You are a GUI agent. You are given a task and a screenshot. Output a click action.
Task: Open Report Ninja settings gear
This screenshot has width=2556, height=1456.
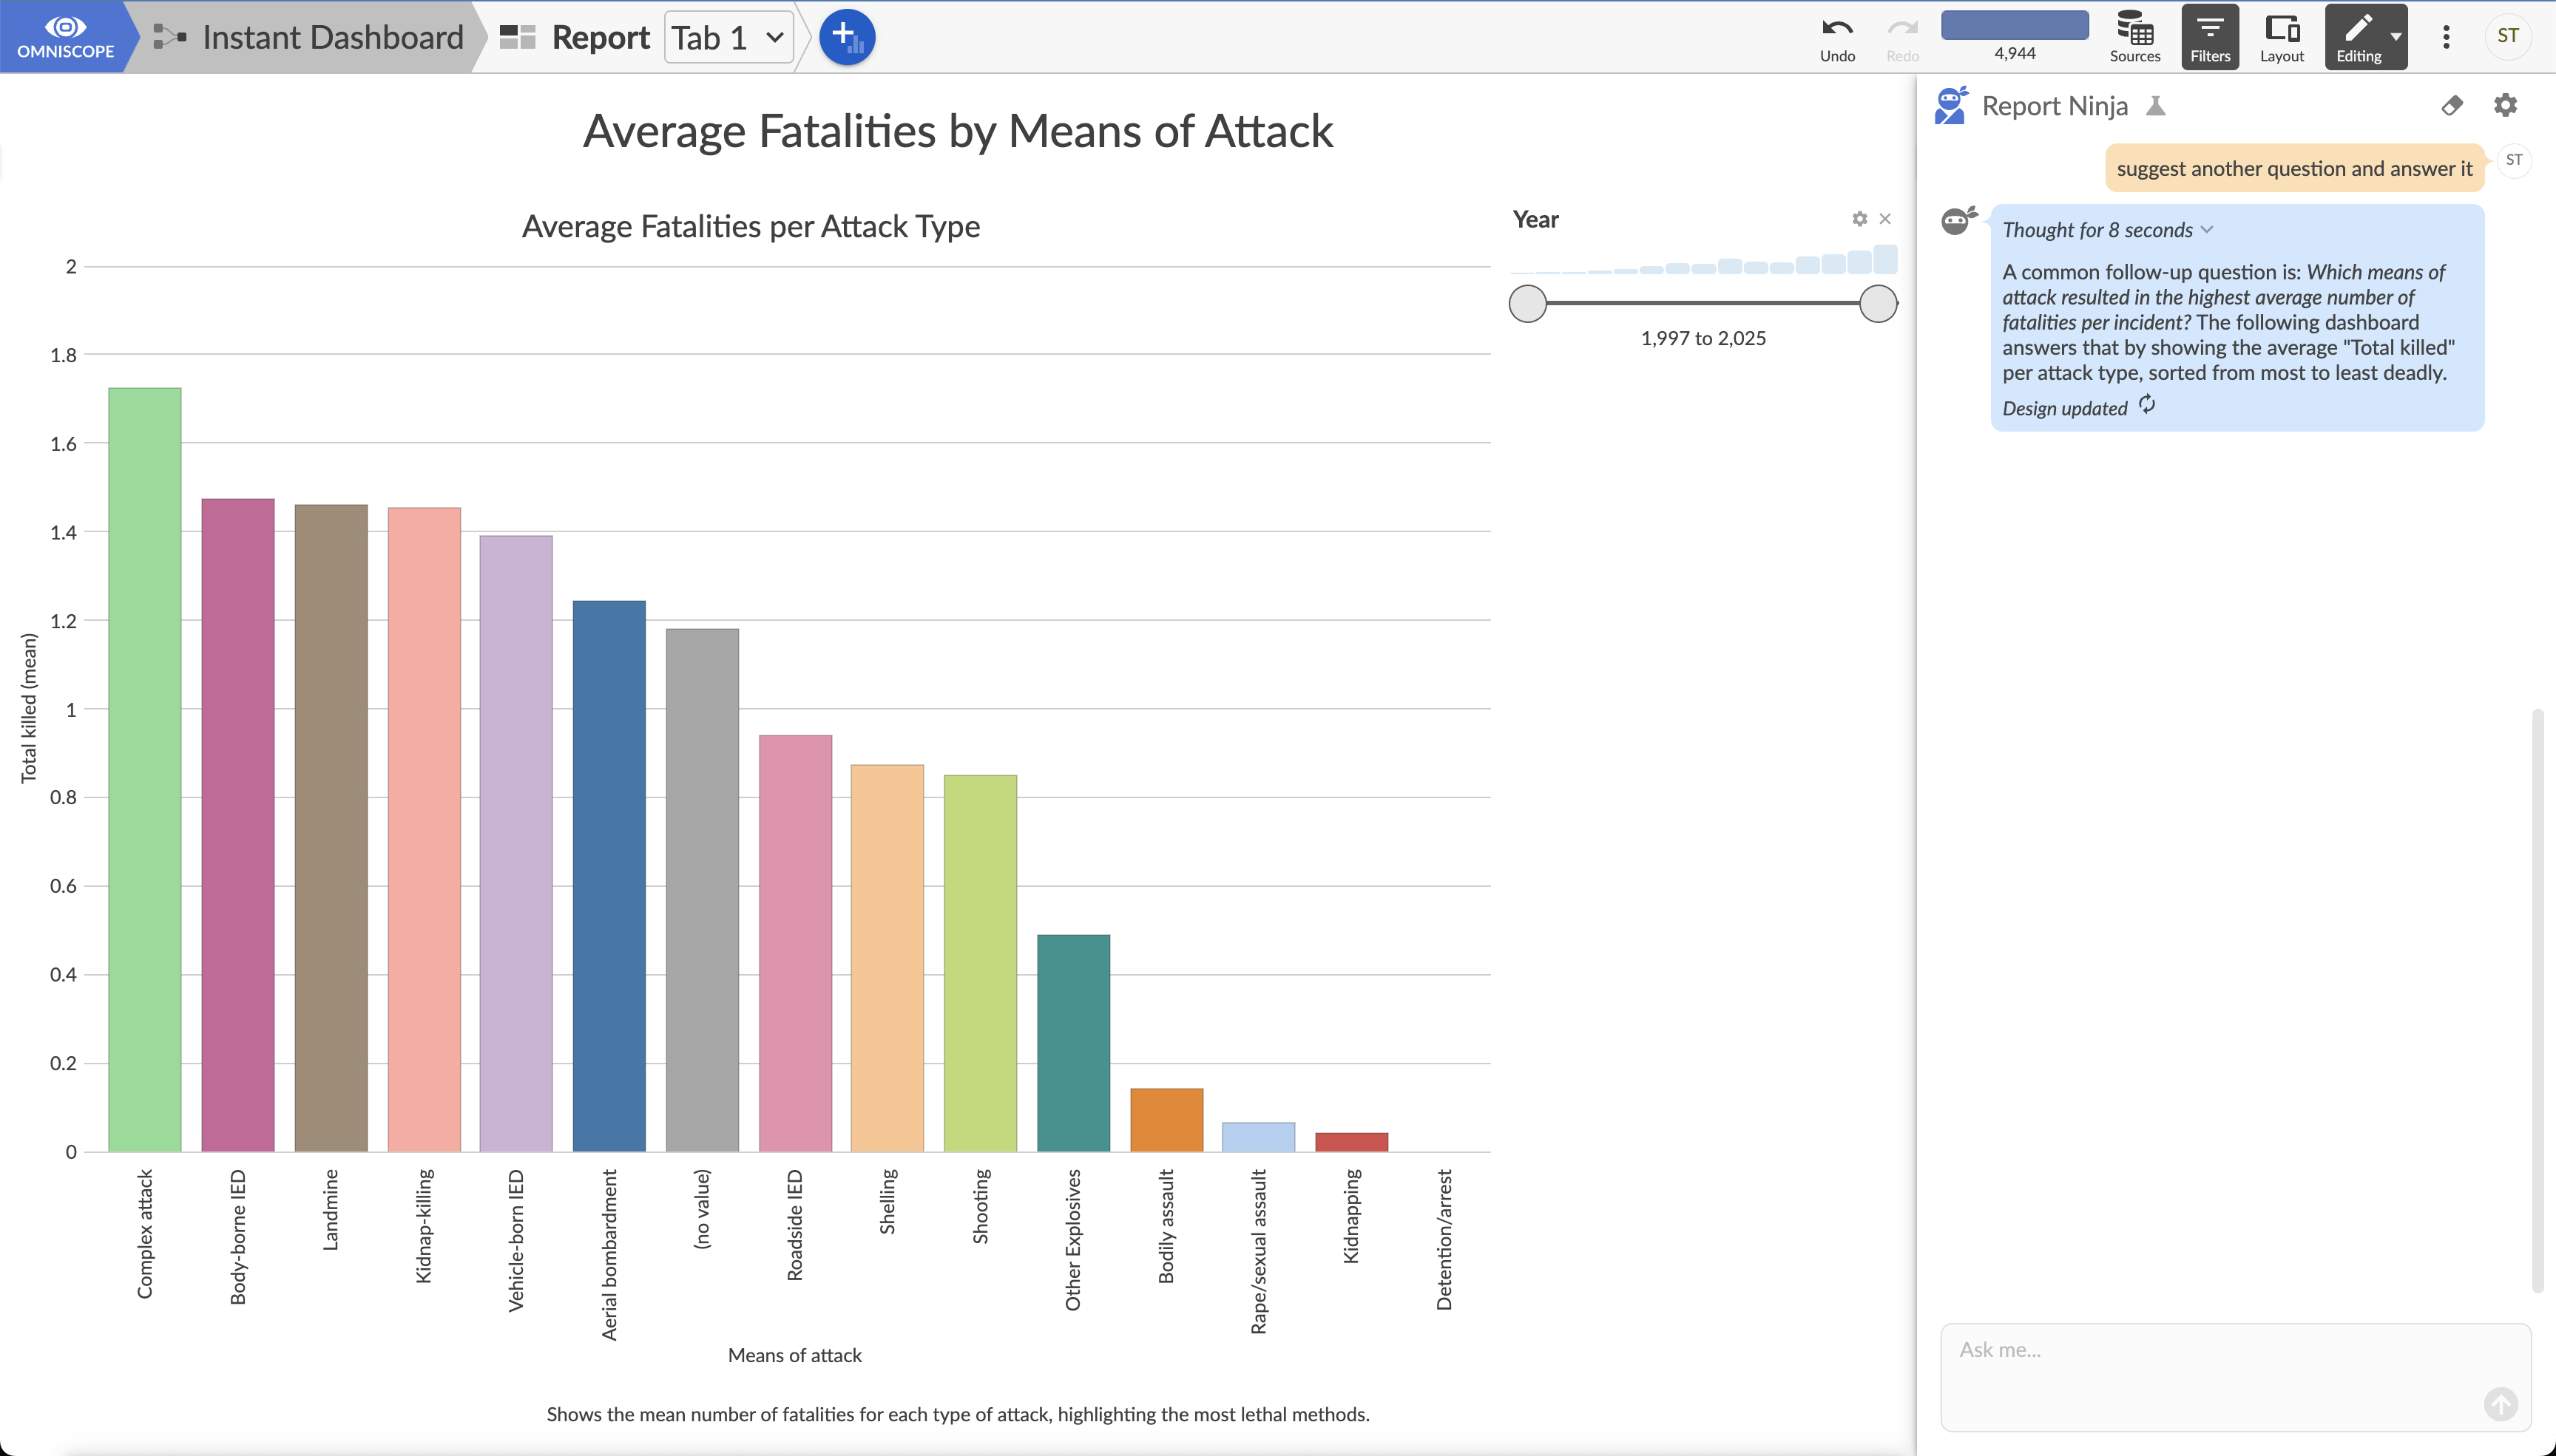[2505, 105]
